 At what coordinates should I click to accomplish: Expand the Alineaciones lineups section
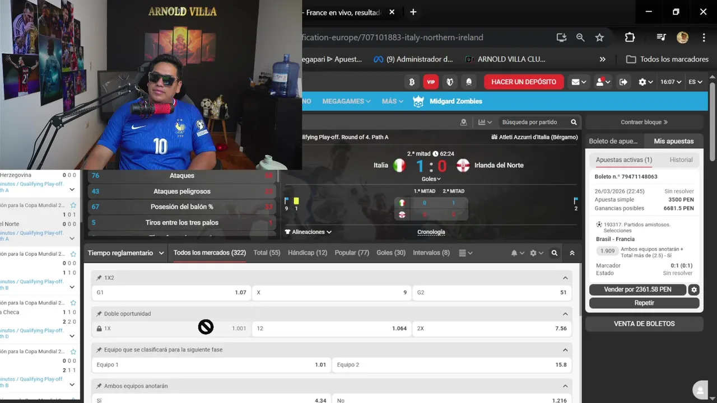click(308, 232)
